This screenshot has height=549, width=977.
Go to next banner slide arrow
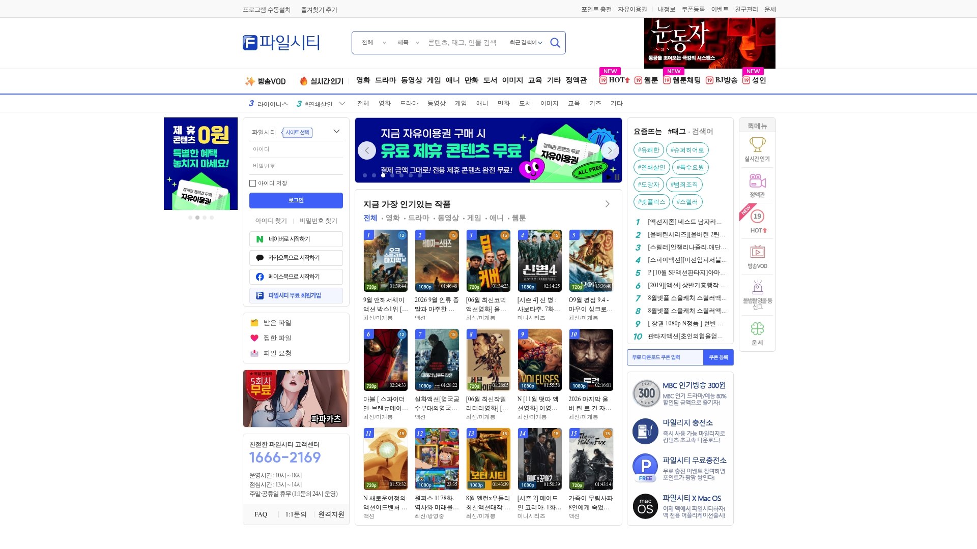(x=610, y=150)
